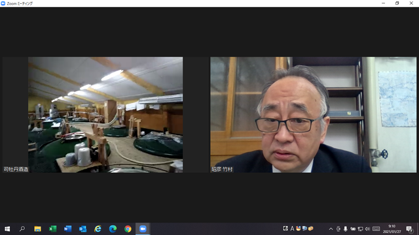Open File Explorer from taskbar
This screenshot has width=419, height=235.
click(37, 229)
